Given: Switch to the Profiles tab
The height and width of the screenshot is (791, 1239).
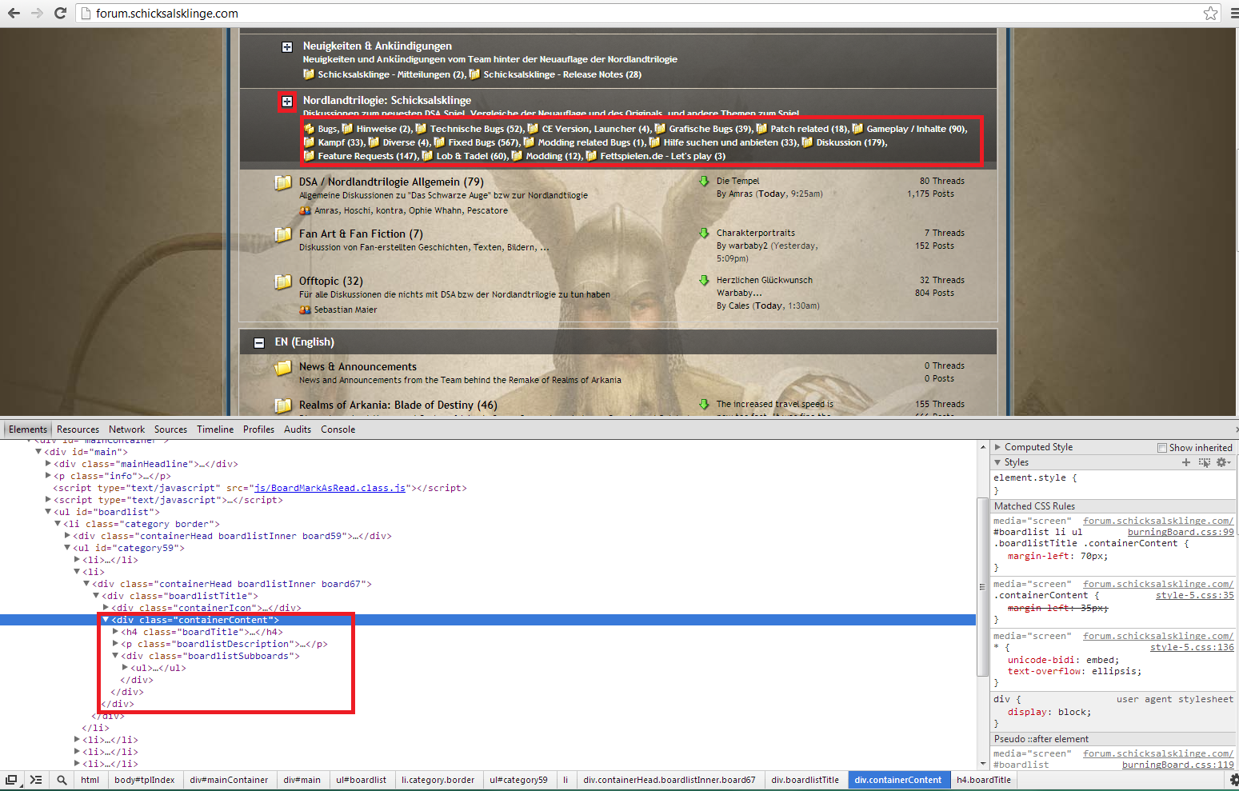Looking at the screenshot, I should point(258,429).
